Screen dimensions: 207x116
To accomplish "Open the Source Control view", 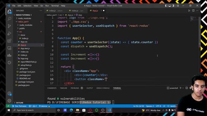I will pyautogui.click(x=9, y=26).
